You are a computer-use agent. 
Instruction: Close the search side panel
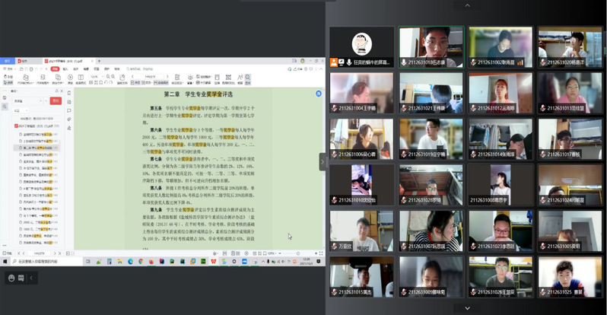(x=62, y=91)
